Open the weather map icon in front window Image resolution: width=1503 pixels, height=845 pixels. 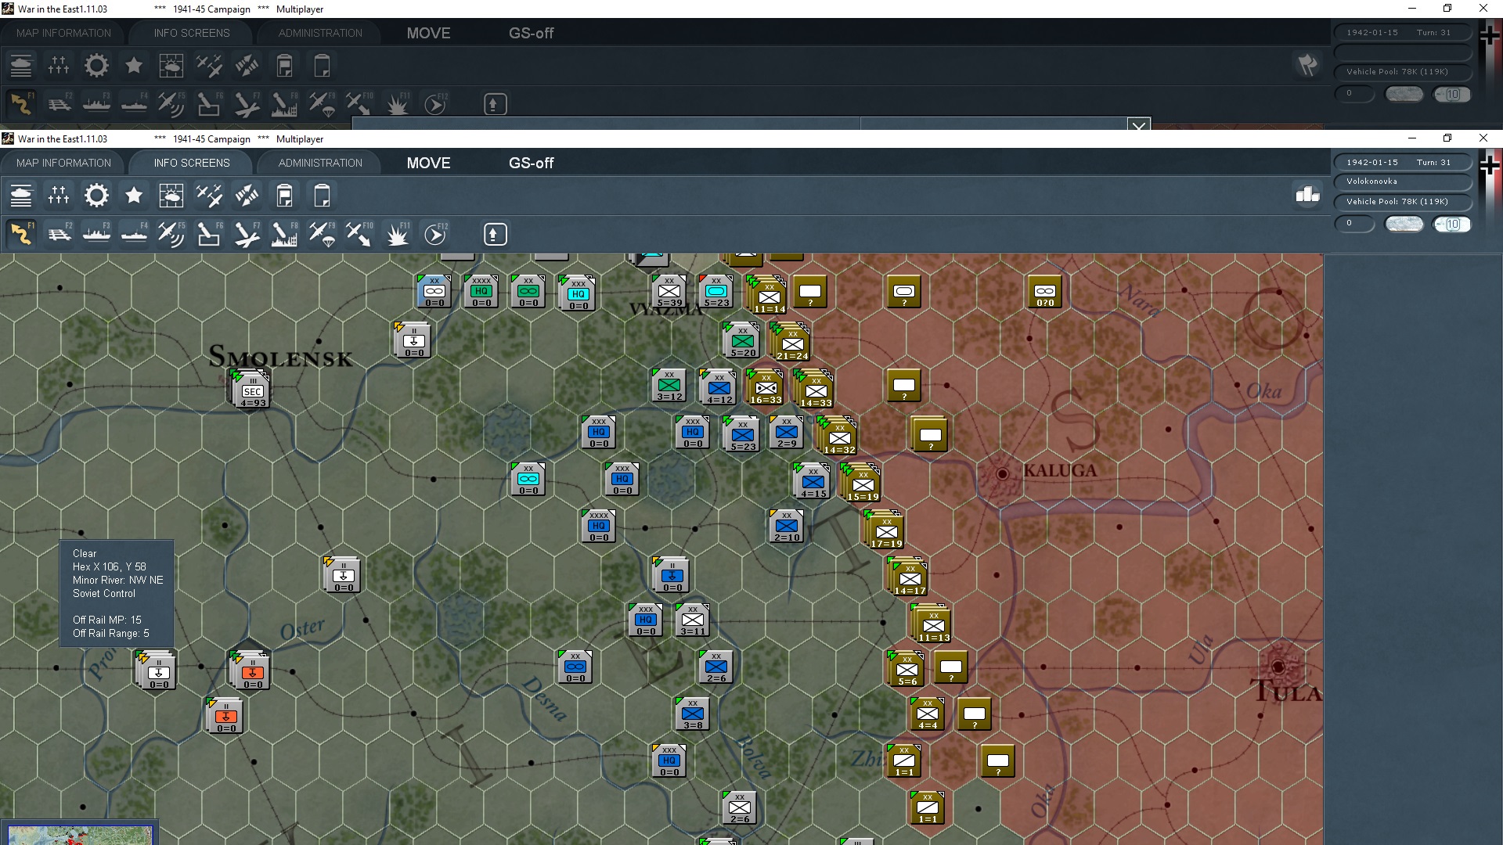pos(171,195)
